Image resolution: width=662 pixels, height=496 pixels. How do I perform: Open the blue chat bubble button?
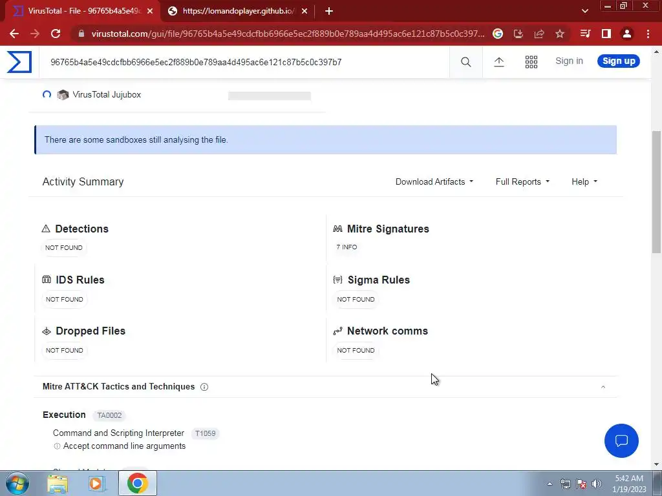tap(621, 440)
